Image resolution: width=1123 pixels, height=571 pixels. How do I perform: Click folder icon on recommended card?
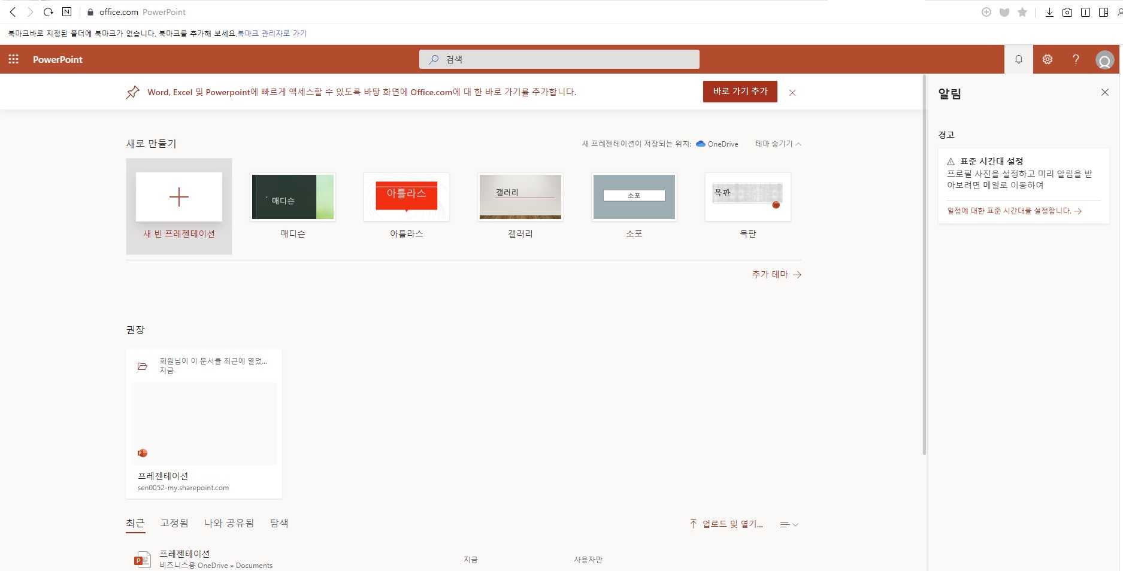pos(143,366)
